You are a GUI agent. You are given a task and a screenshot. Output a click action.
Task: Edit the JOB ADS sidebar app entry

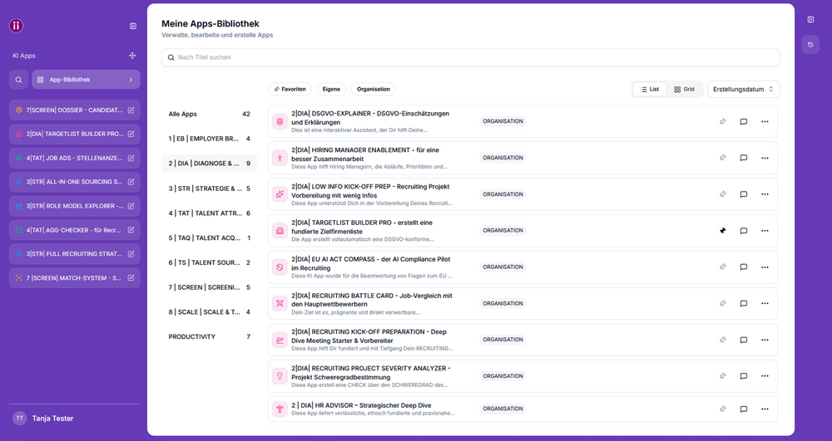pos(131,158)
